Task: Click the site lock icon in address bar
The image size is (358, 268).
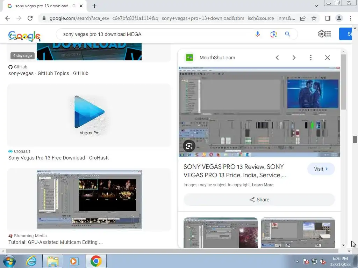Action: click(x=44, y=18)
